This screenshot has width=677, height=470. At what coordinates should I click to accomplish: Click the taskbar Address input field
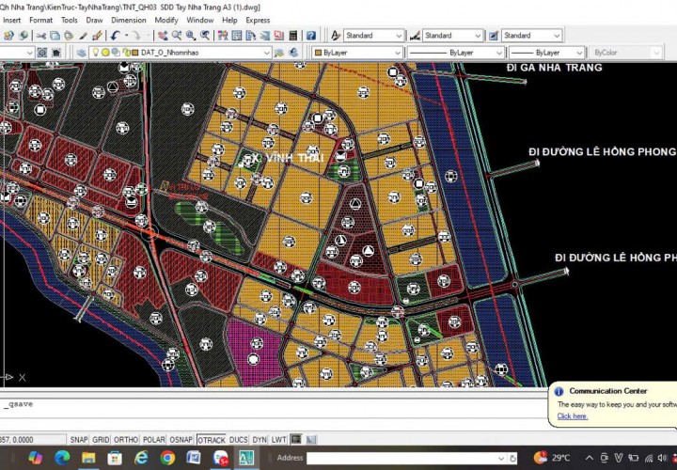pyautogui.click(x=402, y=458)
